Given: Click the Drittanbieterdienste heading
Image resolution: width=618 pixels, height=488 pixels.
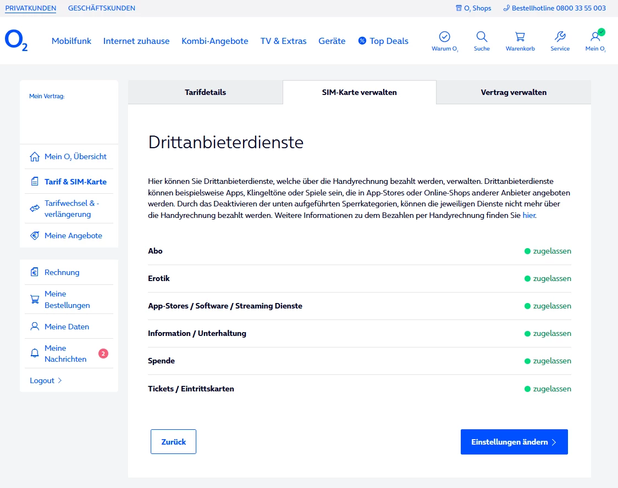Looking at the screenshot, I should [x=226, y=142].
